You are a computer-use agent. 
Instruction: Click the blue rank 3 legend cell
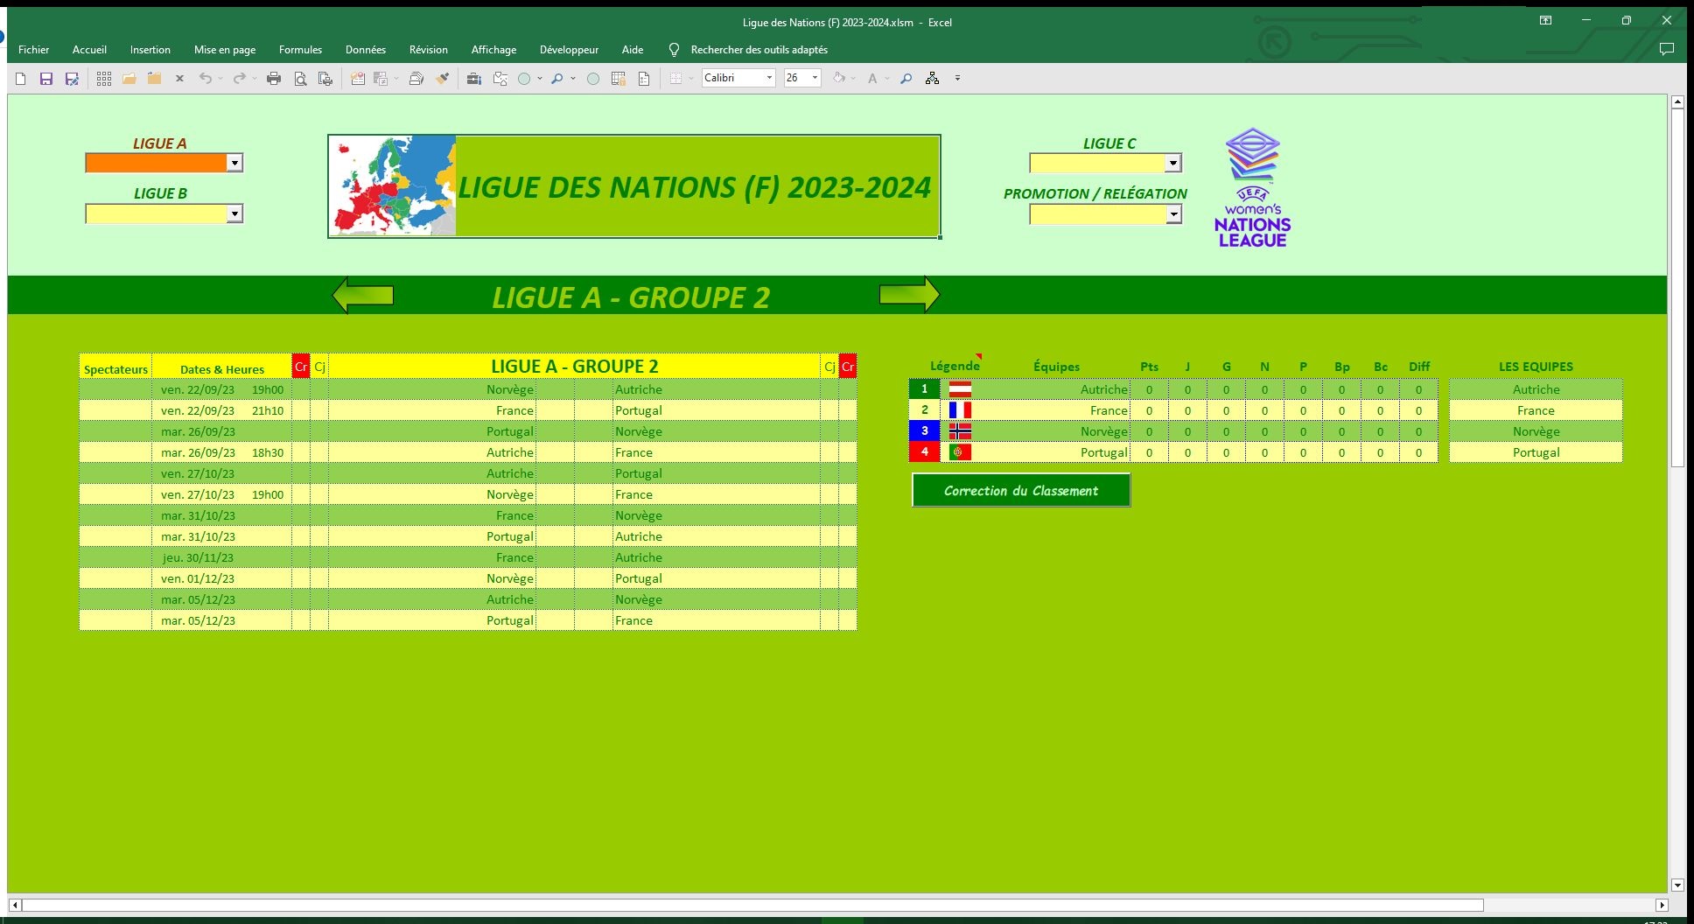click(x=924, y=430)
